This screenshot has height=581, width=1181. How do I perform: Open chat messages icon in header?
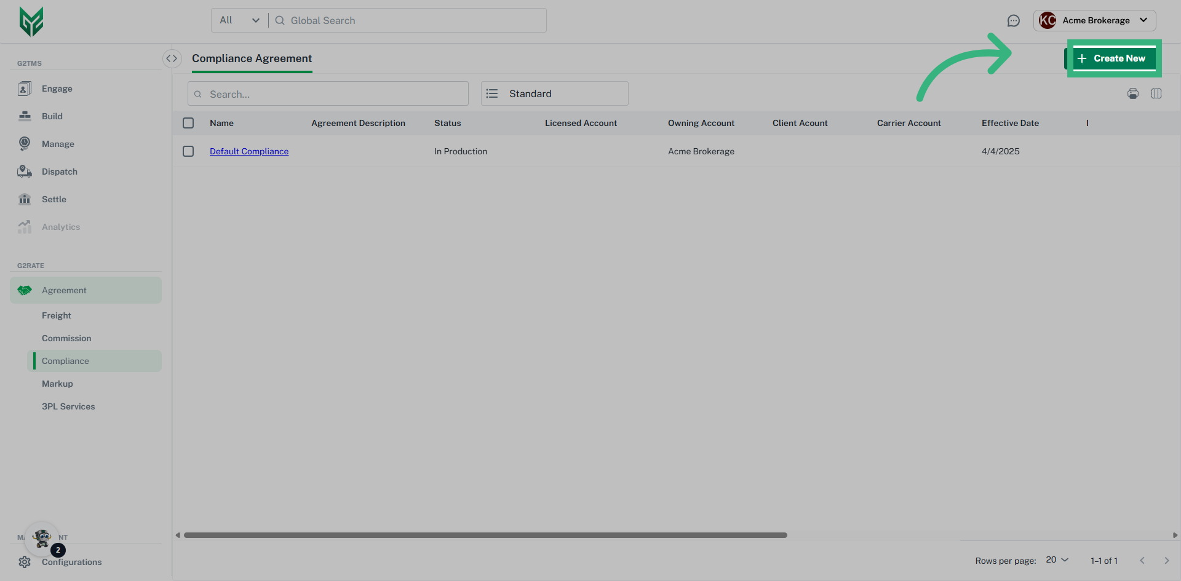(1013, 21)
